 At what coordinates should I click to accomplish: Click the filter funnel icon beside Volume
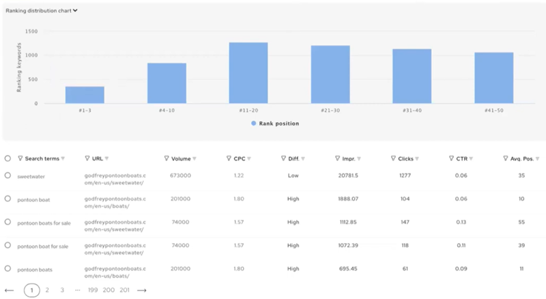pos(167,158)
